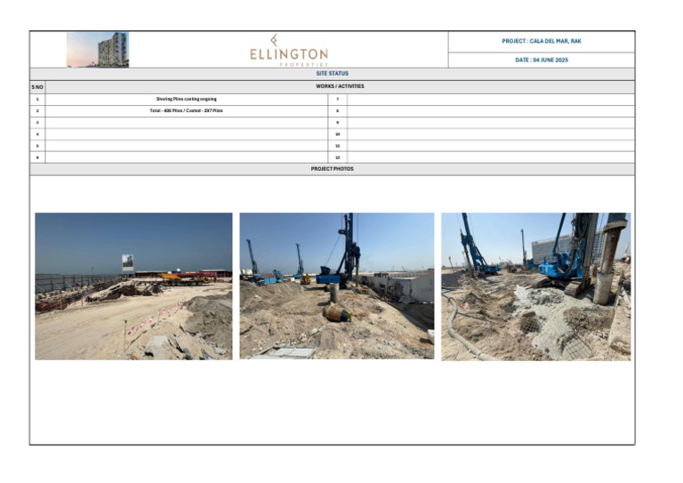Click the 'SITE STATUS' heading
This screenshot has height=483, width=683.
click(x=333, y=74)
